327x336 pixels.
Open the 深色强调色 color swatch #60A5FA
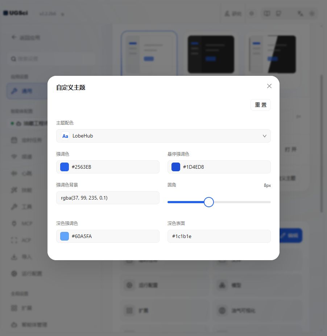coord(65,236)
